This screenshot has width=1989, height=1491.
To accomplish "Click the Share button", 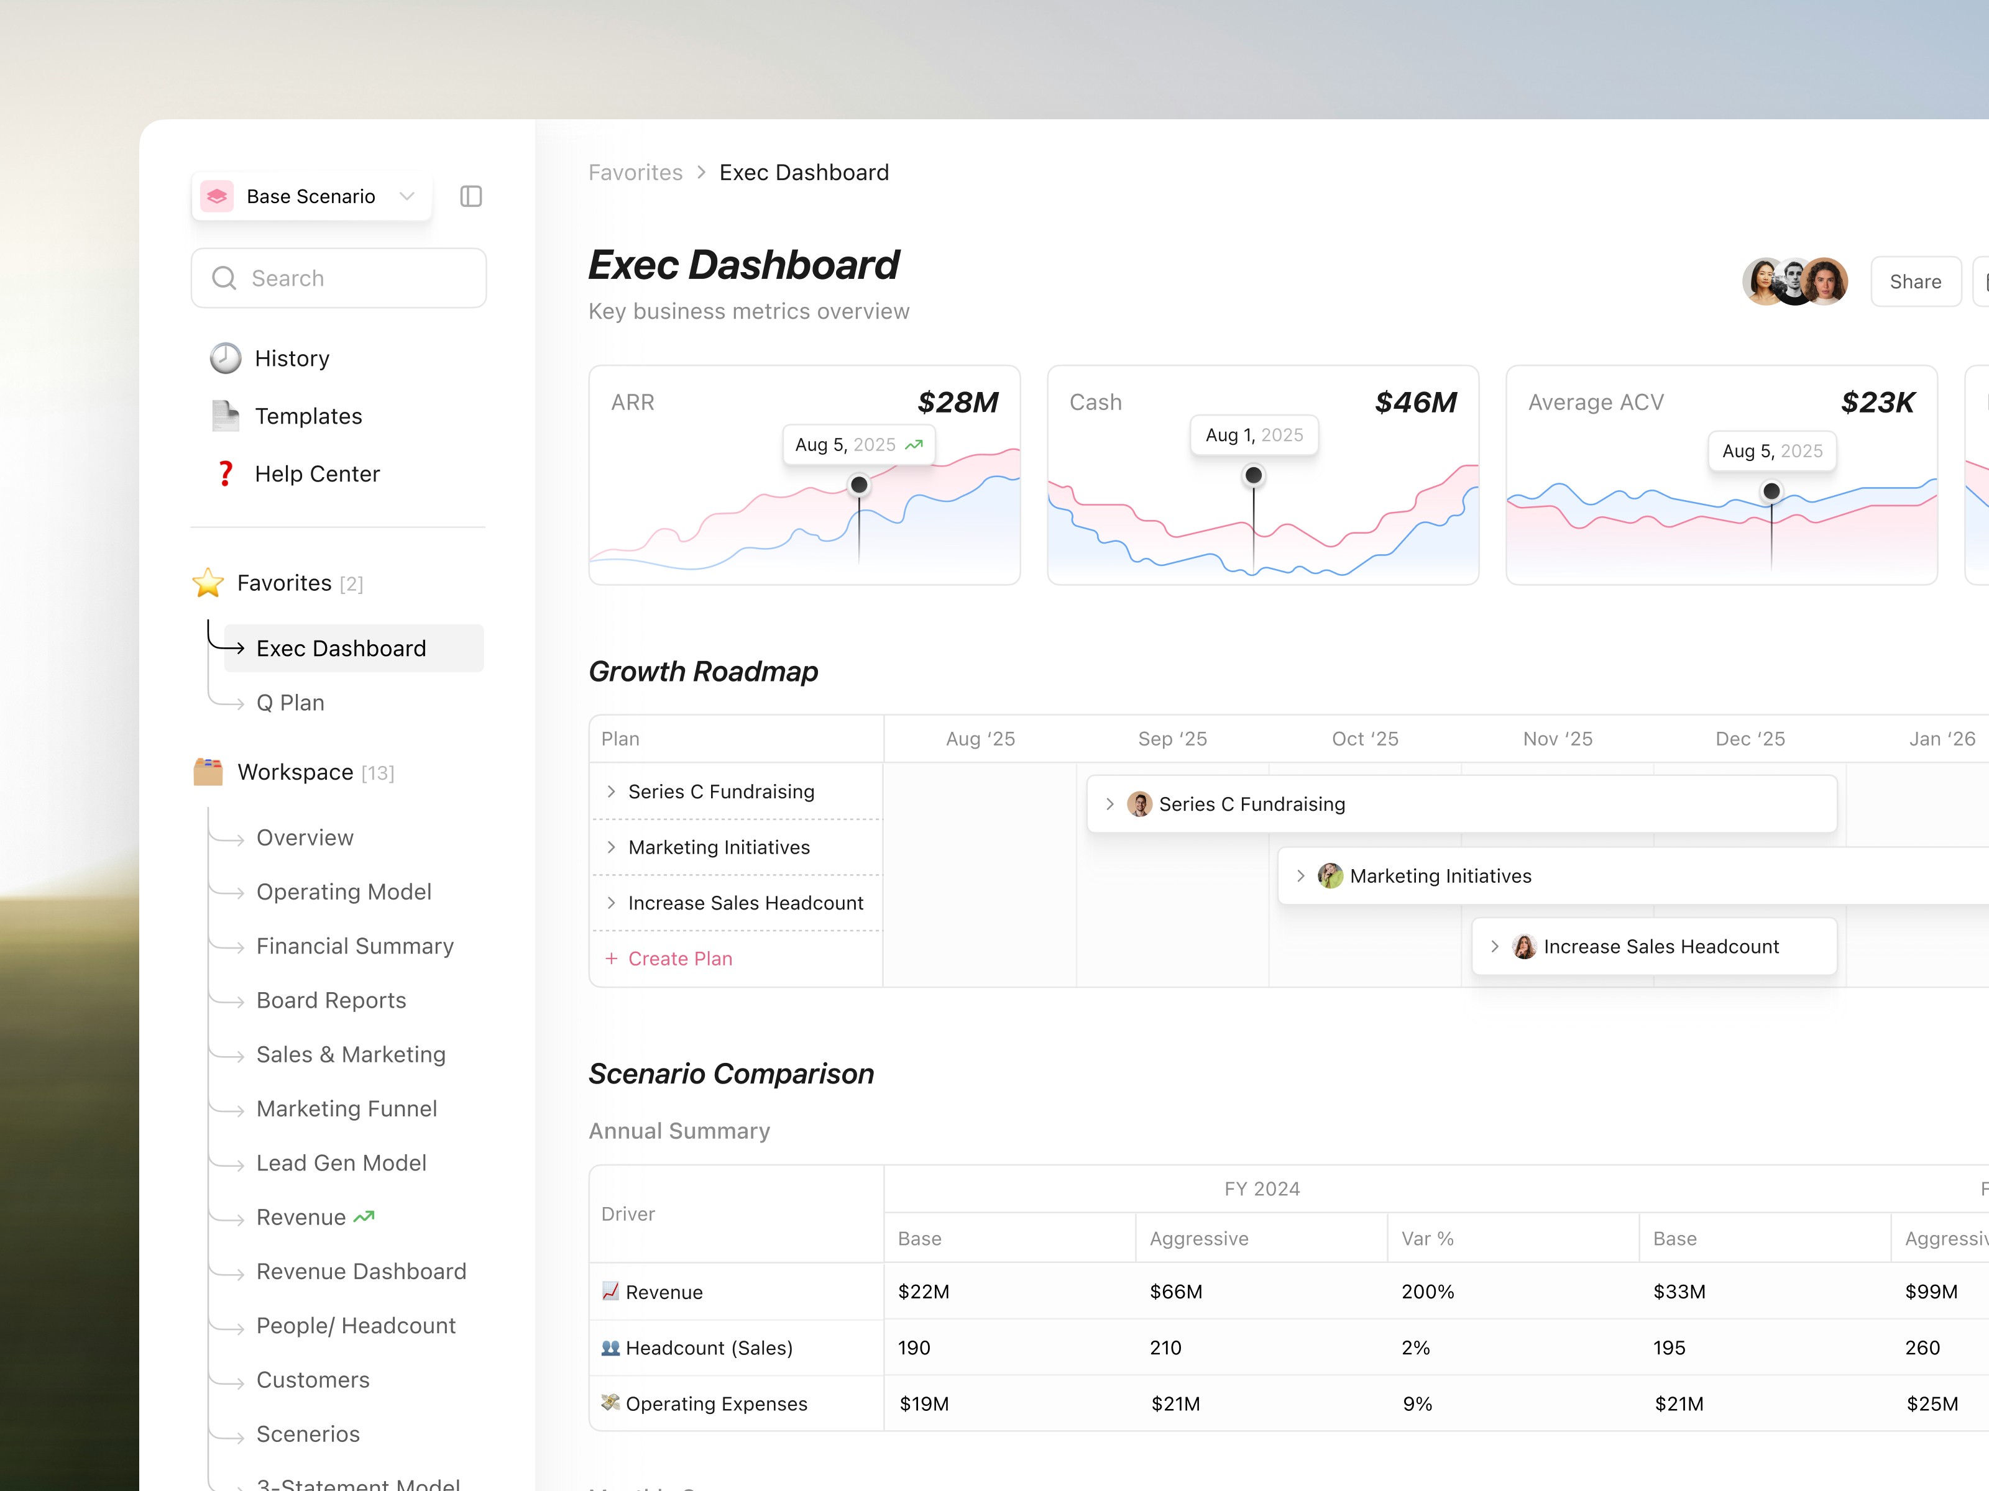I will click(1914, 281).
